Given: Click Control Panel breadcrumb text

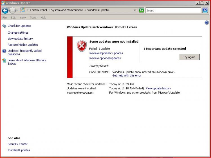Looking at the screenshot, I should click(x=38, y=10).
